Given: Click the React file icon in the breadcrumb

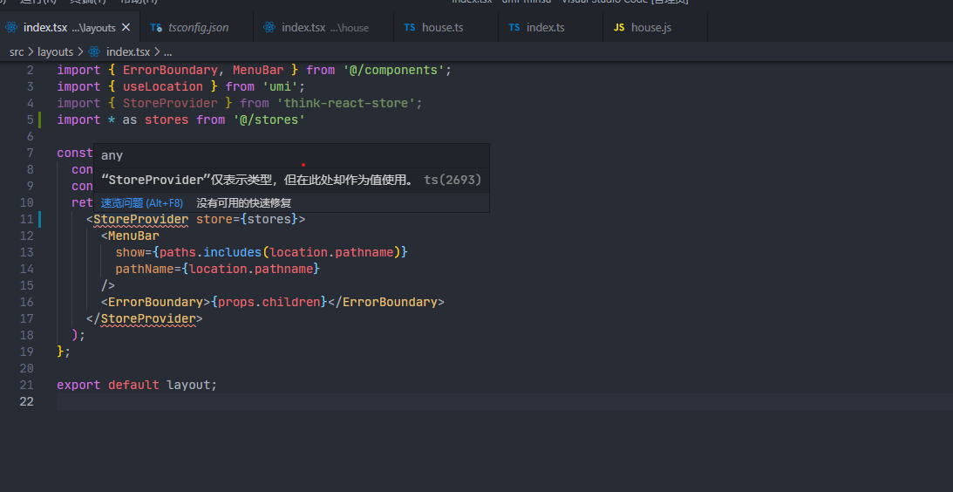Looking at the screenshot, I should point(94,52).
